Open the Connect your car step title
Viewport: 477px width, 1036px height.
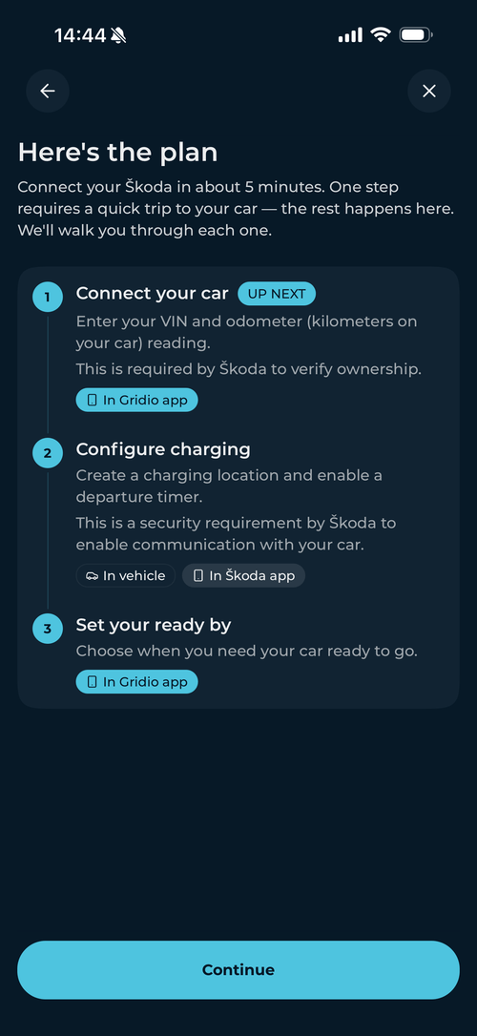tap(152, 294)
